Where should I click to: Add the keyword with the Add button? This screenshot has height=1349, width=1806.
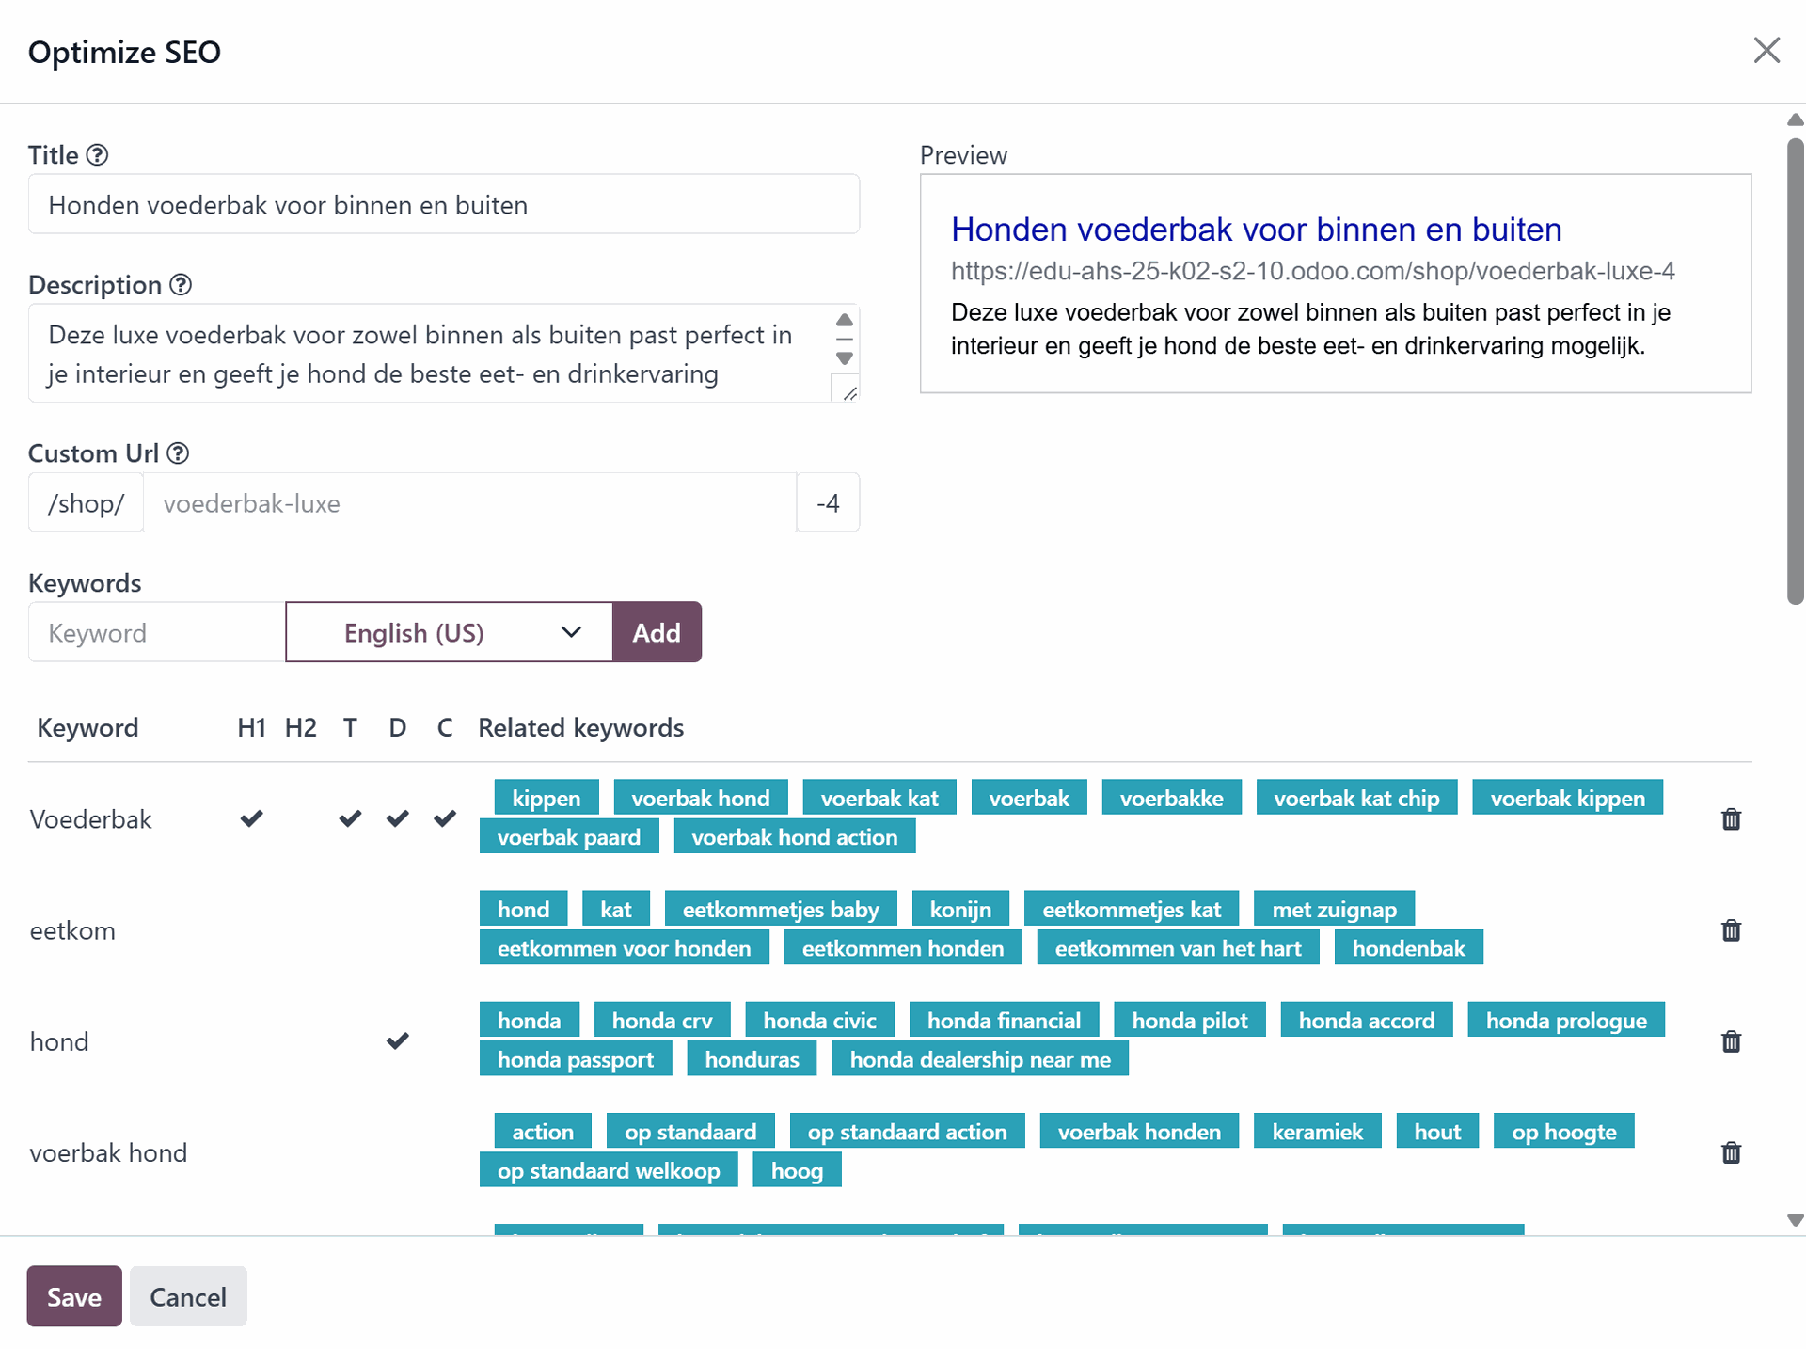pos(657,632)
